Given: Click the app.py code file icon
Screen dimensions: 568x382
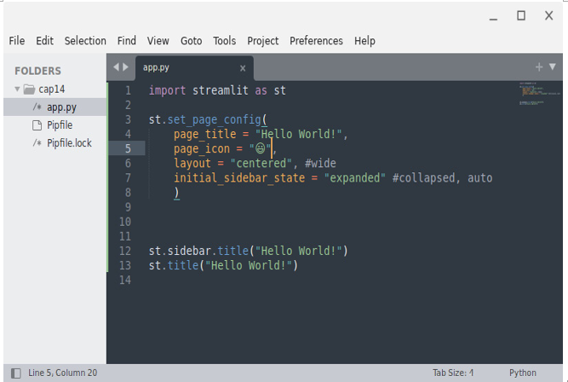Looking at the screenshot, I should (x=37, y=107).
